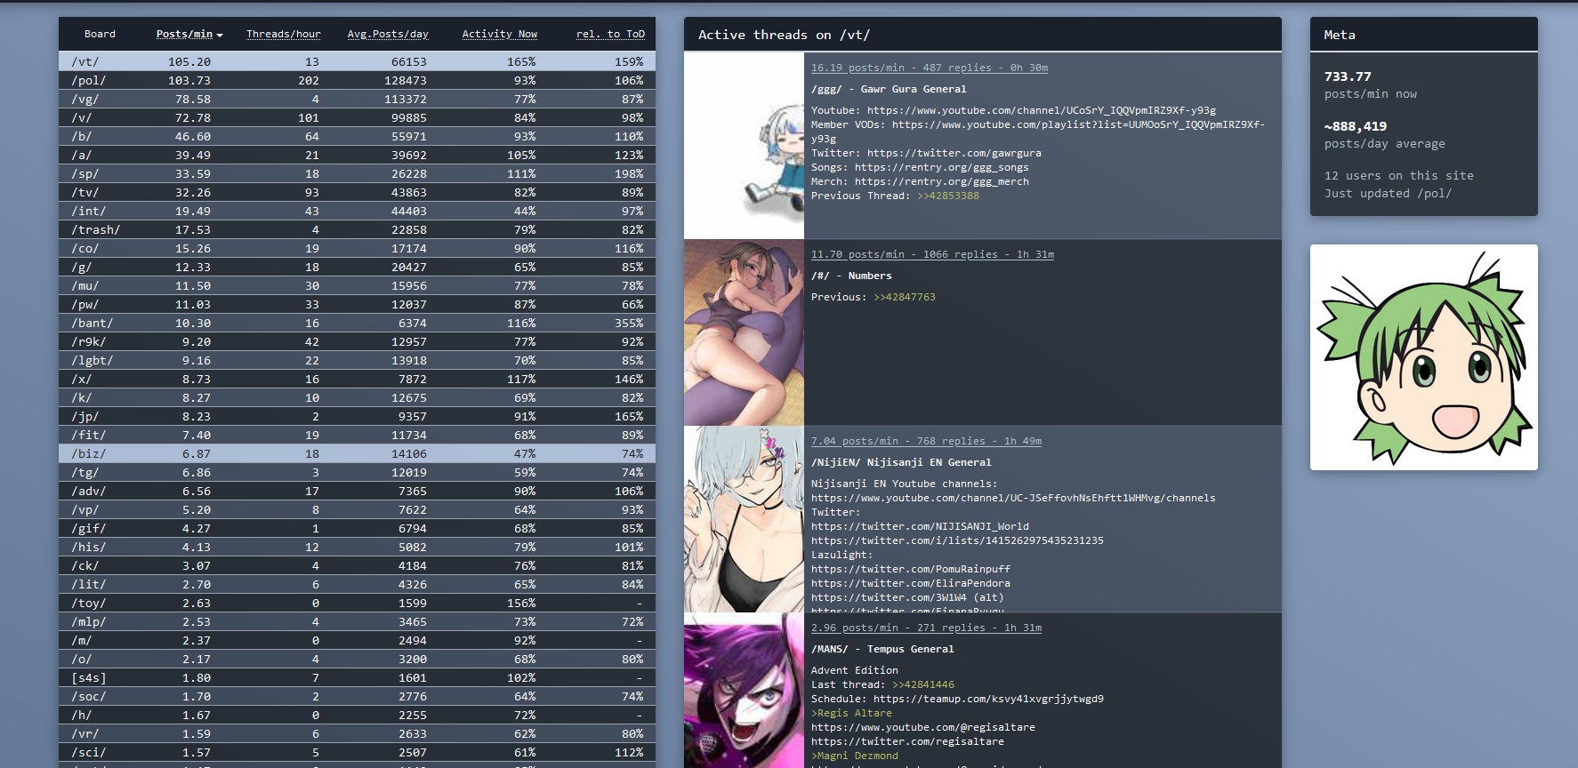Screen dimensions: 1578x768
Task: Click the Posts/min sort arrow header
Action: click(x=189, y=34)
